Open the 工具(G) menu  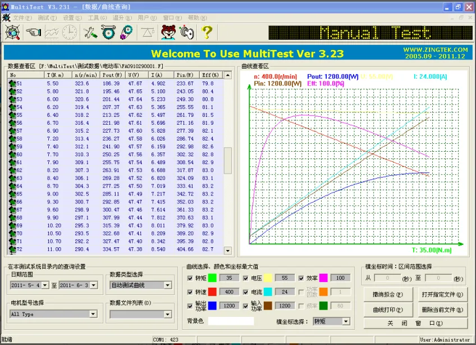pyautogui.click(x=97, y=18)
